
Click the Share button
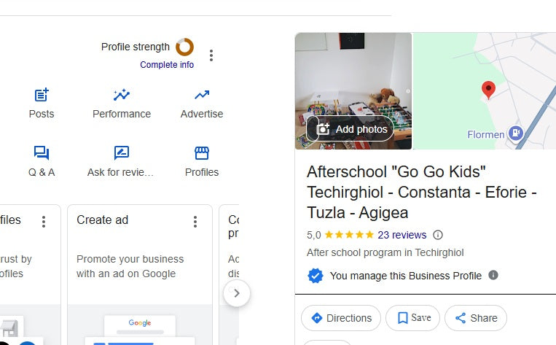coord(476,318)
